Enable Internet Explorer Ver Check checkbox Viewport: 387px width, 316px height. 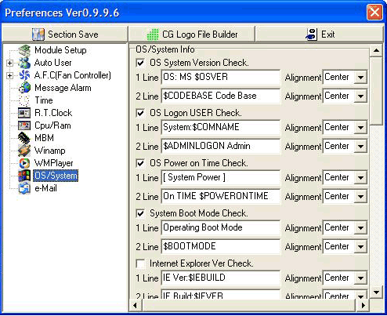click(x=140, y=263)
